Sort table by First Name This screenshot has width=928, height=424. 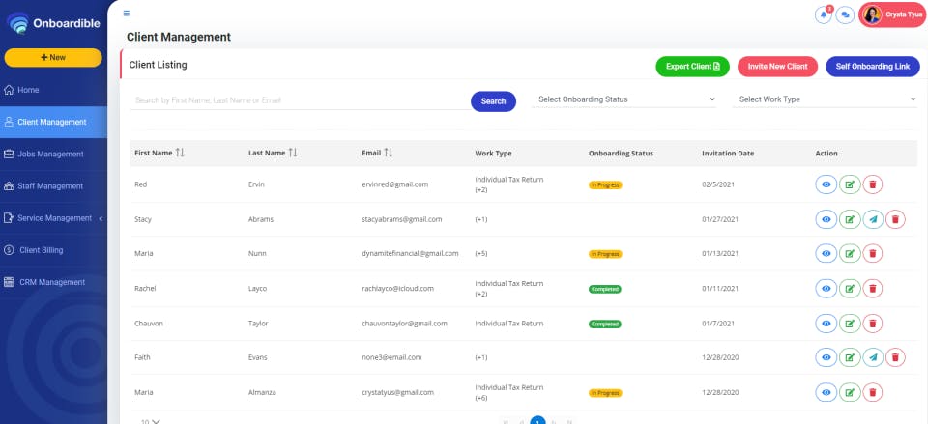click(x=180, y=154)
